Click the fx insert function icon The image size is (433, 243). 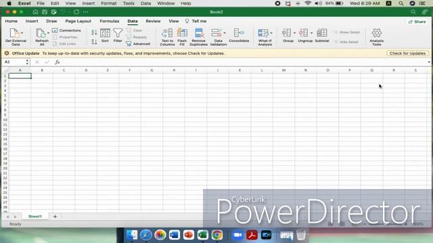[57, 62]
